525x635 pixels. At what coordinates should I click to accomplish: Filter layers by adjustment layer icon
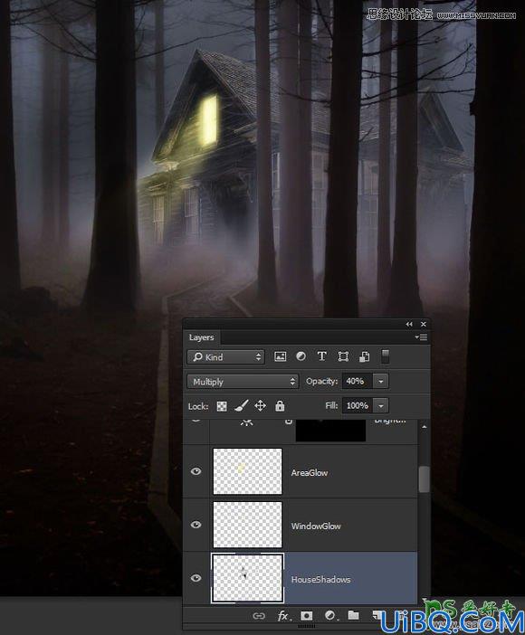pyautogui.click(x=301, y=356)
